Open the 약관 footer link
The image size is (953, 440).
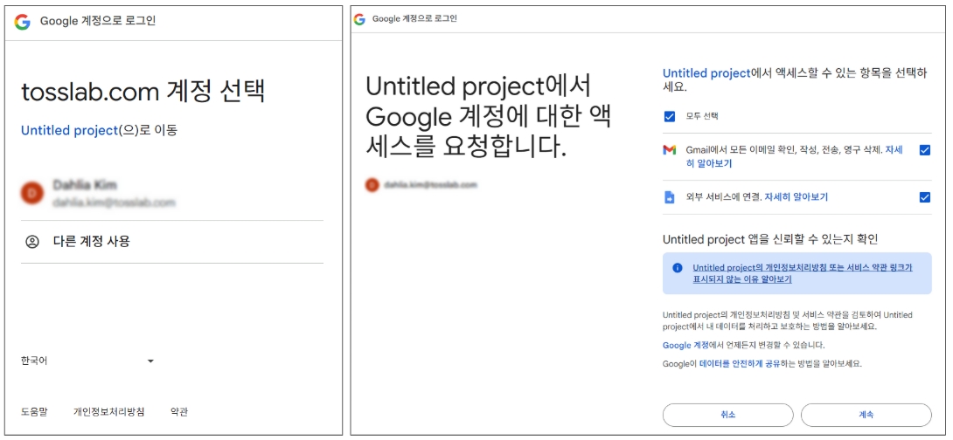pyautogui.click(x=179, y=411)
